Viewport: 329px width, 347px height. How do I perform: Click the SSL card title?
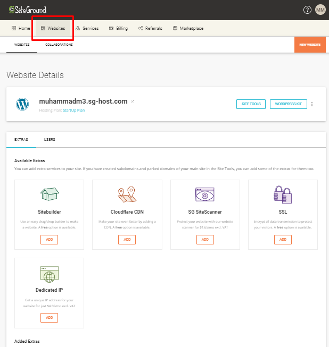click(x=283, y=212)
